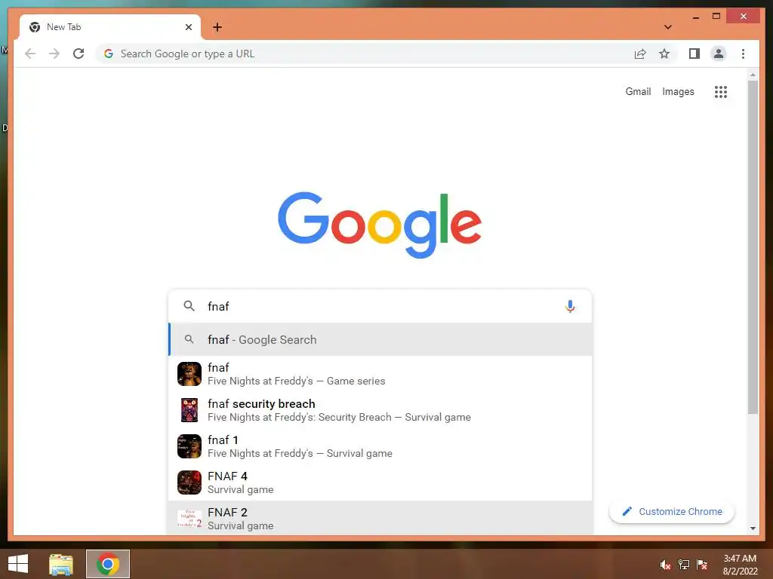This screenshot has width=773, height=579.
Task: Click the browser back arrow
Action: pos(30,54)
